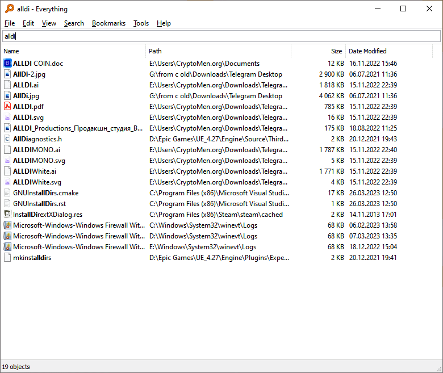Screen dimensions: 443x373
Task: Select the ALLDI.pdf filename
Action: coord(28,107)
